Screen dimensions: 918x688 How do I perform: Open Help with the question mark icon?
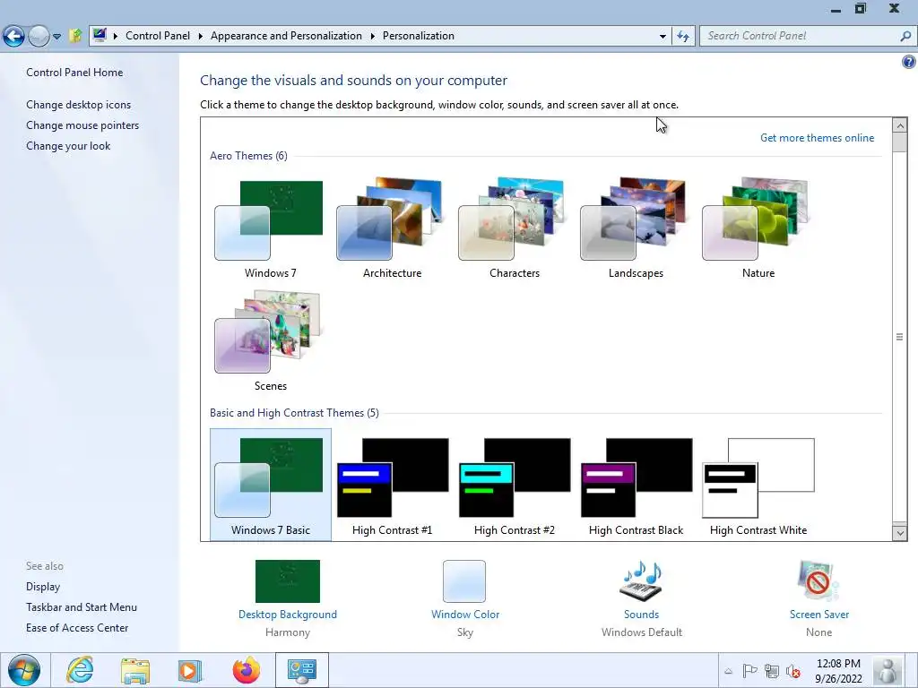tap(909, 62)
